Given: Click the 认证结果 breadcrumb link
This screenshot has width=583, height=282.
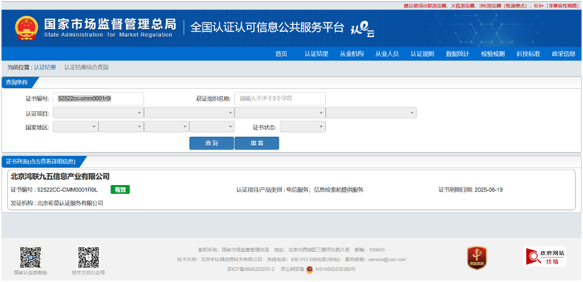Looking at the screenshot, I should (45, 67).
